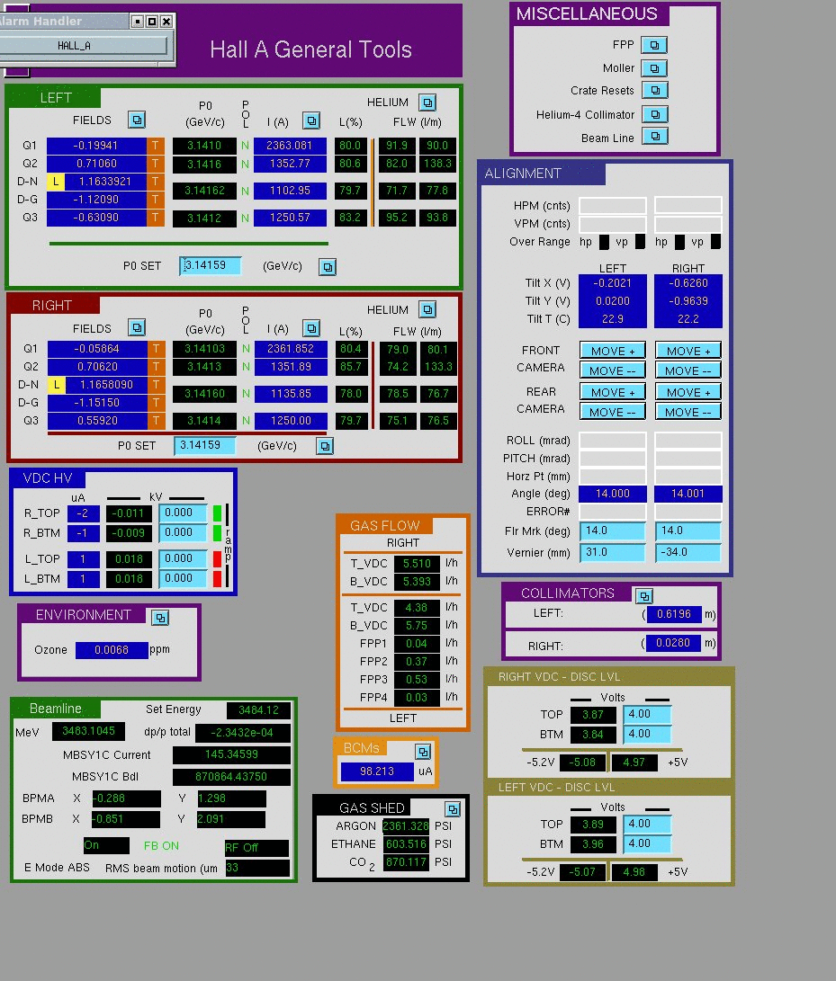Click the RIGHT D-N yellow L indicator
Screen dimensions: 836x981
click(57, 385)
